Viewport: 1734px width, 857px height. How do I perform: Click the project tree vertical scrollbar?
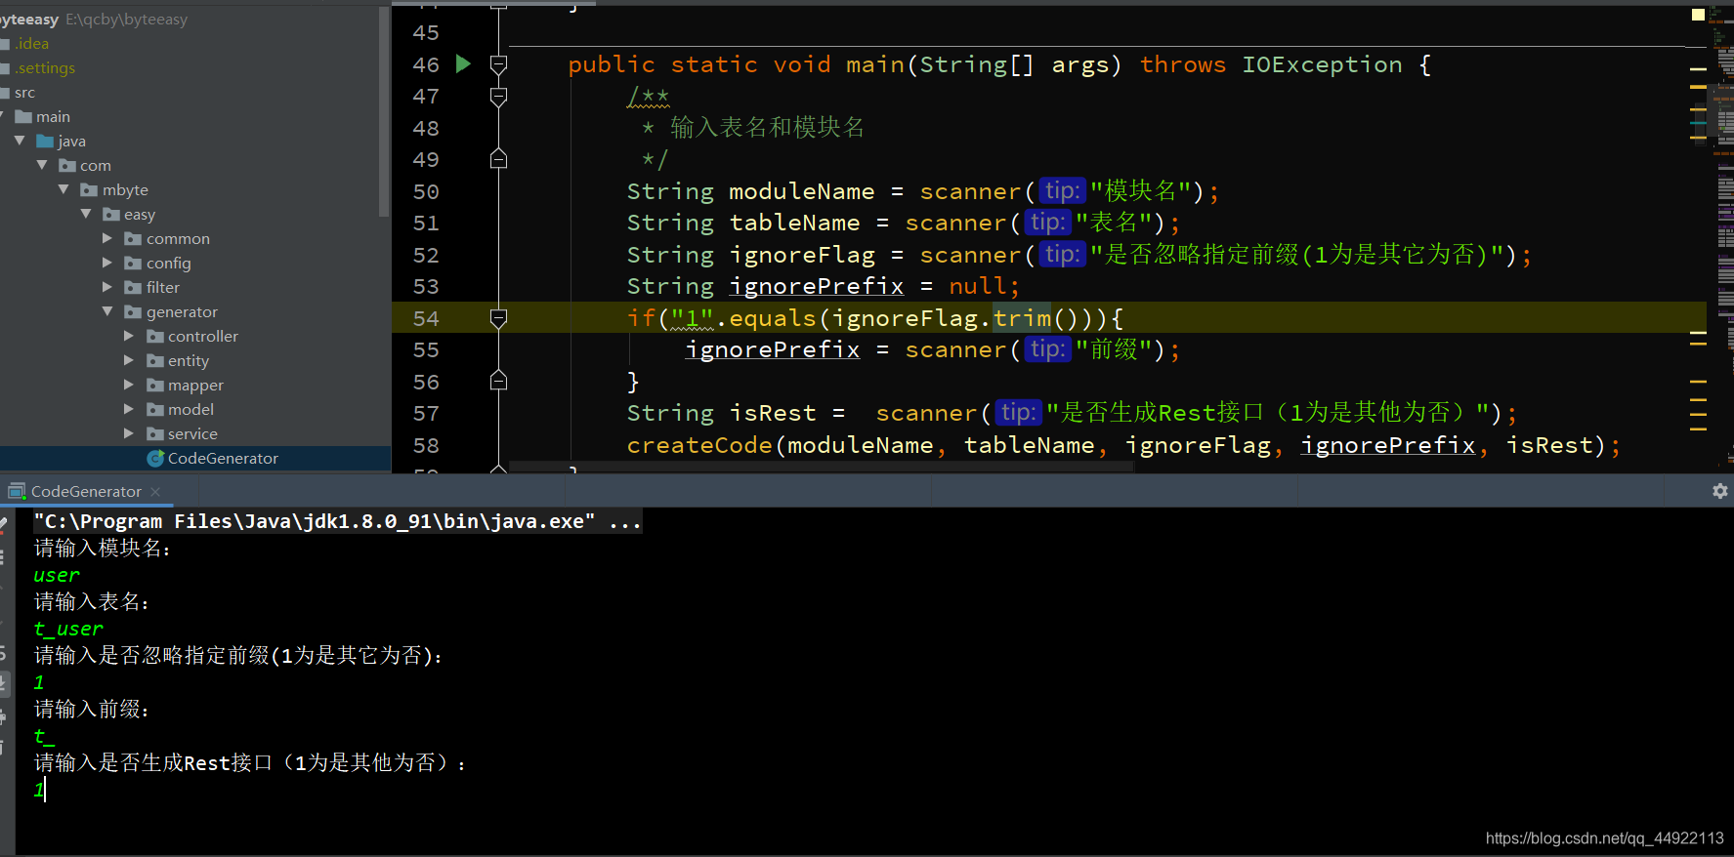384,110
